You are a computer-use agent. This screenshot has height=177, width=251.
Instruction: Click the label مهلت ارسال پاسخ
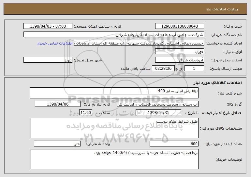click(226, 69)
